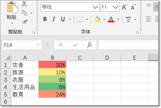Select column D header

click(x=107, y=58)
